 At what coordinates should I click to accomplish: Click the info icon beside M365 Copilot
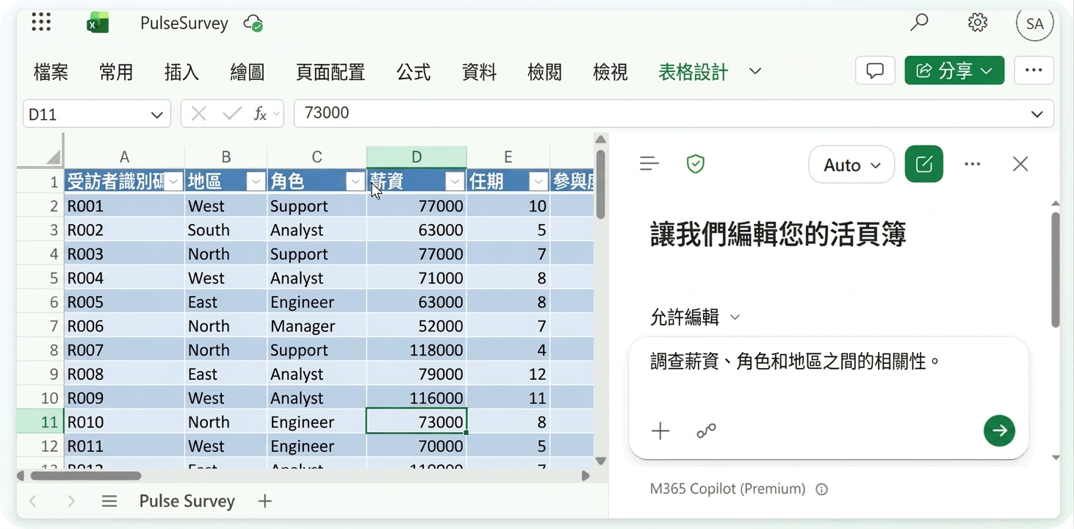coord(822,489)
